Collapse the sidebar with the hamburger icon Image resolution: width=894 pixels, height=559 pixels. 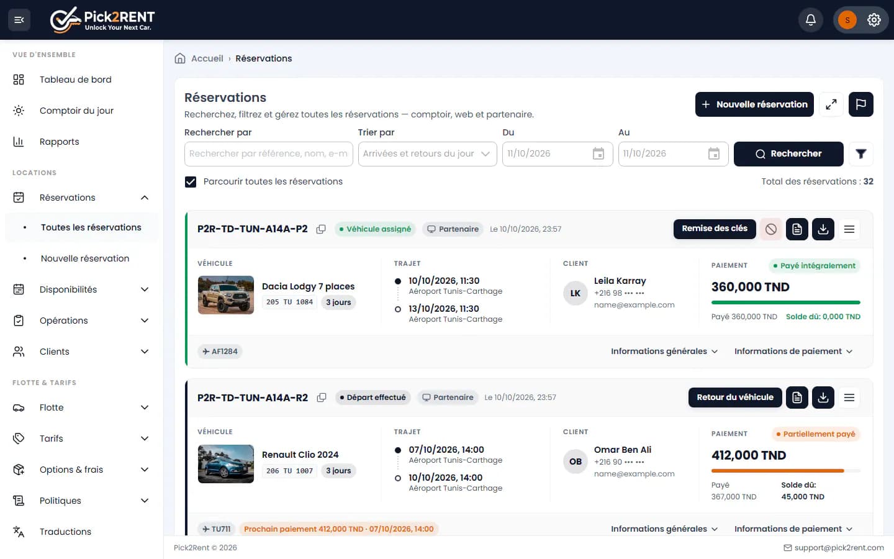(x=19, y=20)
